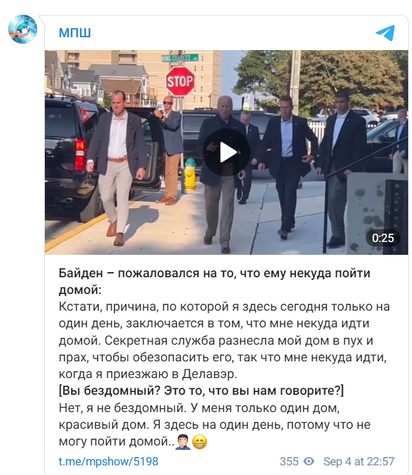412x475 pixels.
Task: Click the bold headline starting with Байден
Action: (215, 281)
